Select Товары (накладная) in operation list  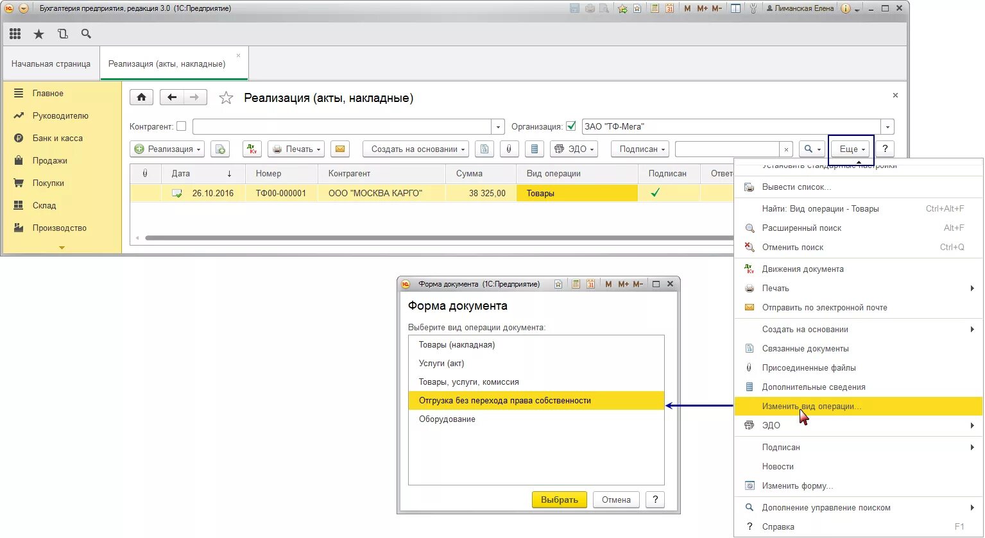click(x=536, y=344)
